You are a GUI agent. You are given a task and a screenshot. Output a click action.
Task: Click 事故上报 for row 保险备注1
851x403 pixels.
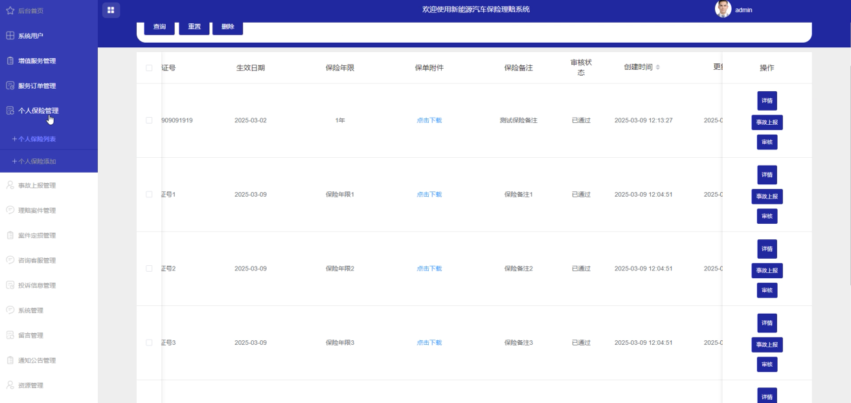tap(767, 196)
